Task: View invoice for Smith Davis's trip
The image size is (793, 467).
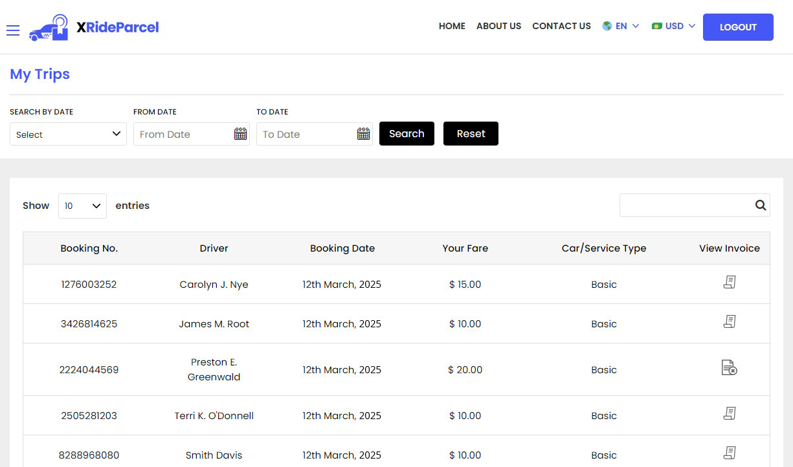Action: click(x=729, y=453)
